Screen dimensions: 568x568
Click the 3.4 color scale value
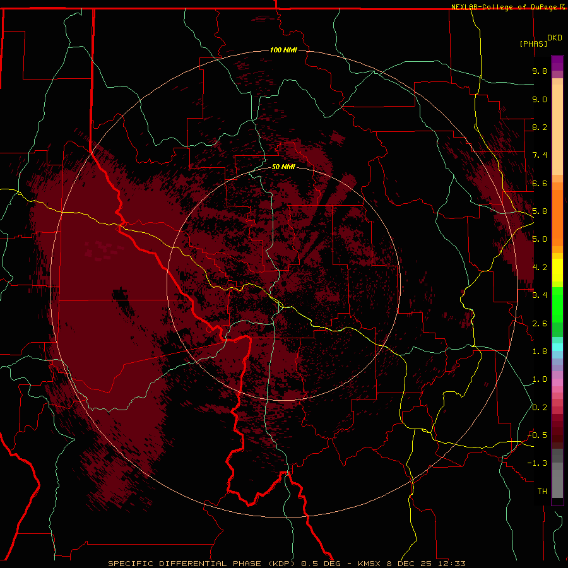540,295
